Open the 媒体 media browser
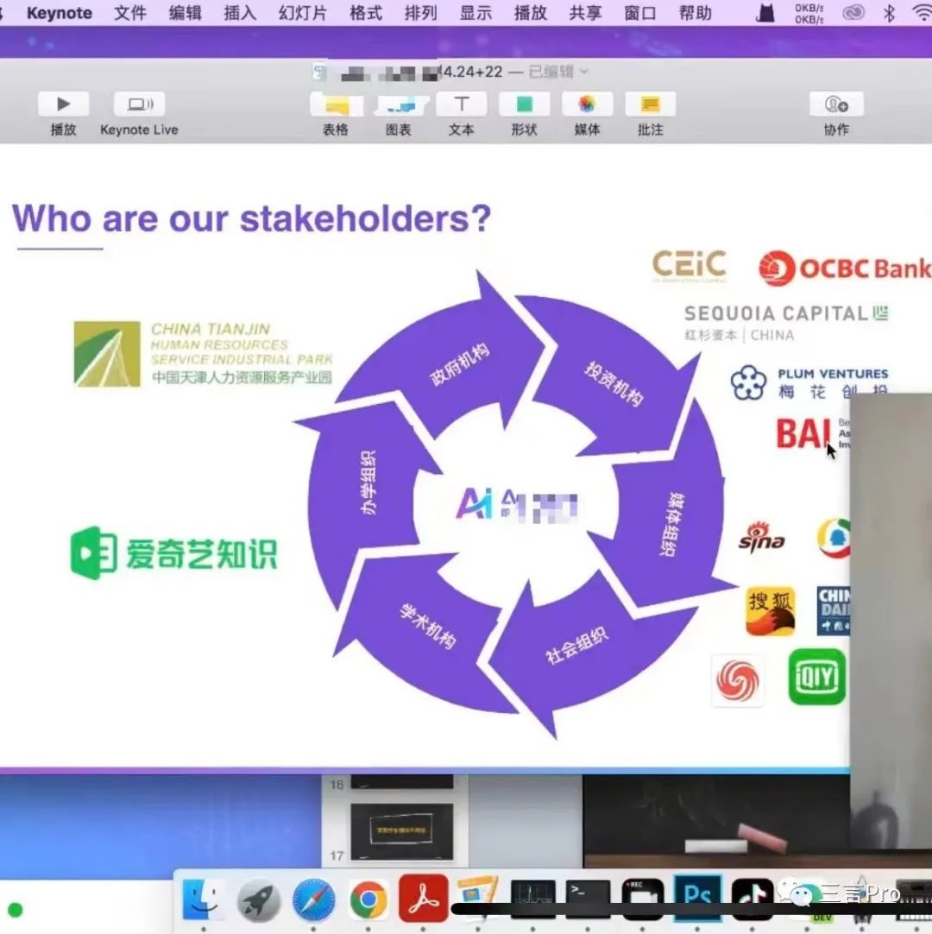Image resolution: width=932 pixels, height=934 pixels. 587,104
